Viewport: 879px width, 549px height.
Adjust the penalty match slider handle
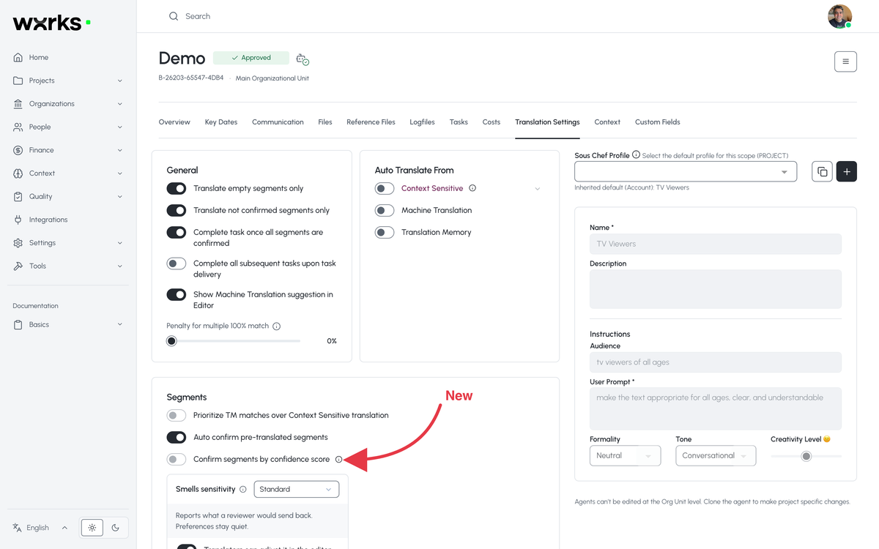171,341
